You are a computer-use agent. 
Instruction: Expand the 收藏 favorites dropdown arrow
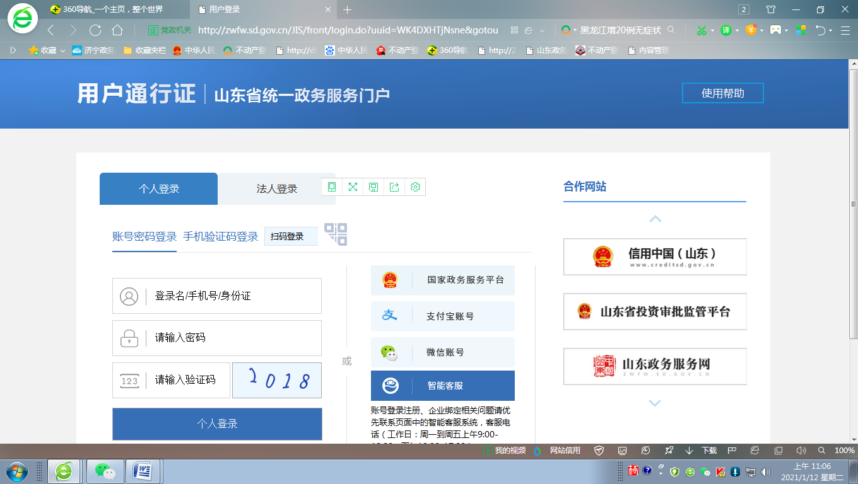pyautogui.click(x=62, y=50)
